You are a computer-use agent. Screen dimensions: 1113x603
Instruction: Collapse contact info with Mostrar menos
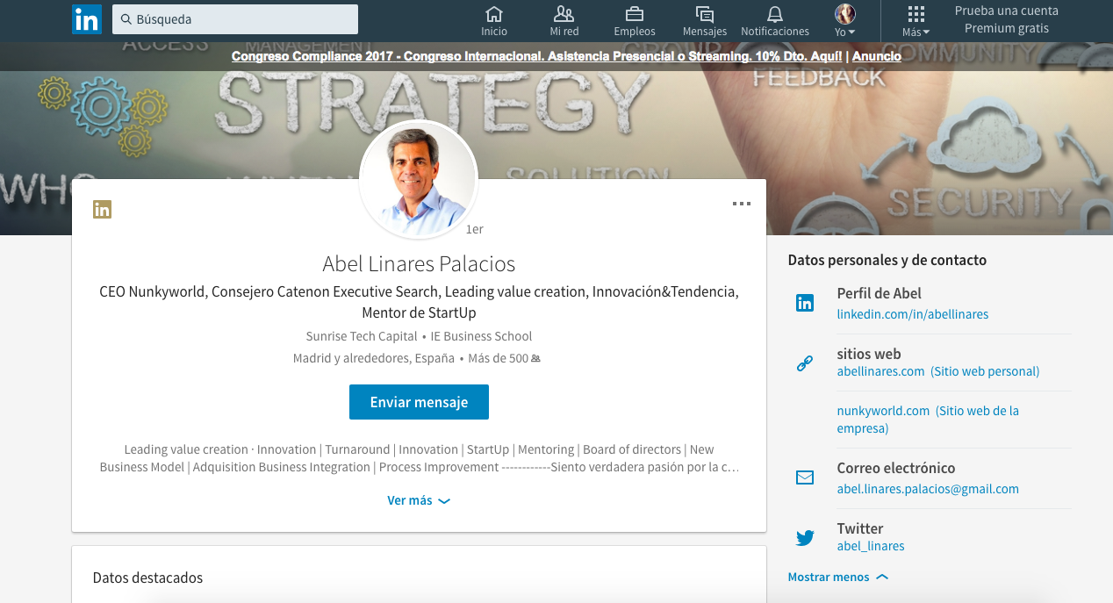(x=838, y=577)
